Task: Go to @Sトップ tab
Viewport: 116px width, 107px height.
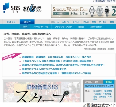Action: [x=11, y=22]
